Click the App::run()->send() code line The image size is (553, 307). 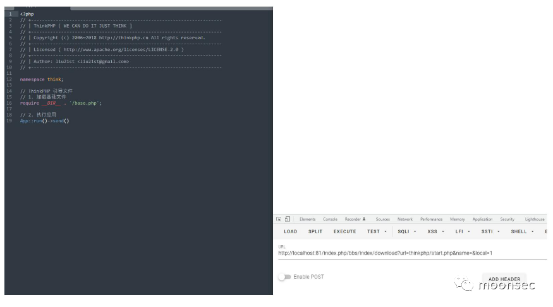click(x=44, y=121)
